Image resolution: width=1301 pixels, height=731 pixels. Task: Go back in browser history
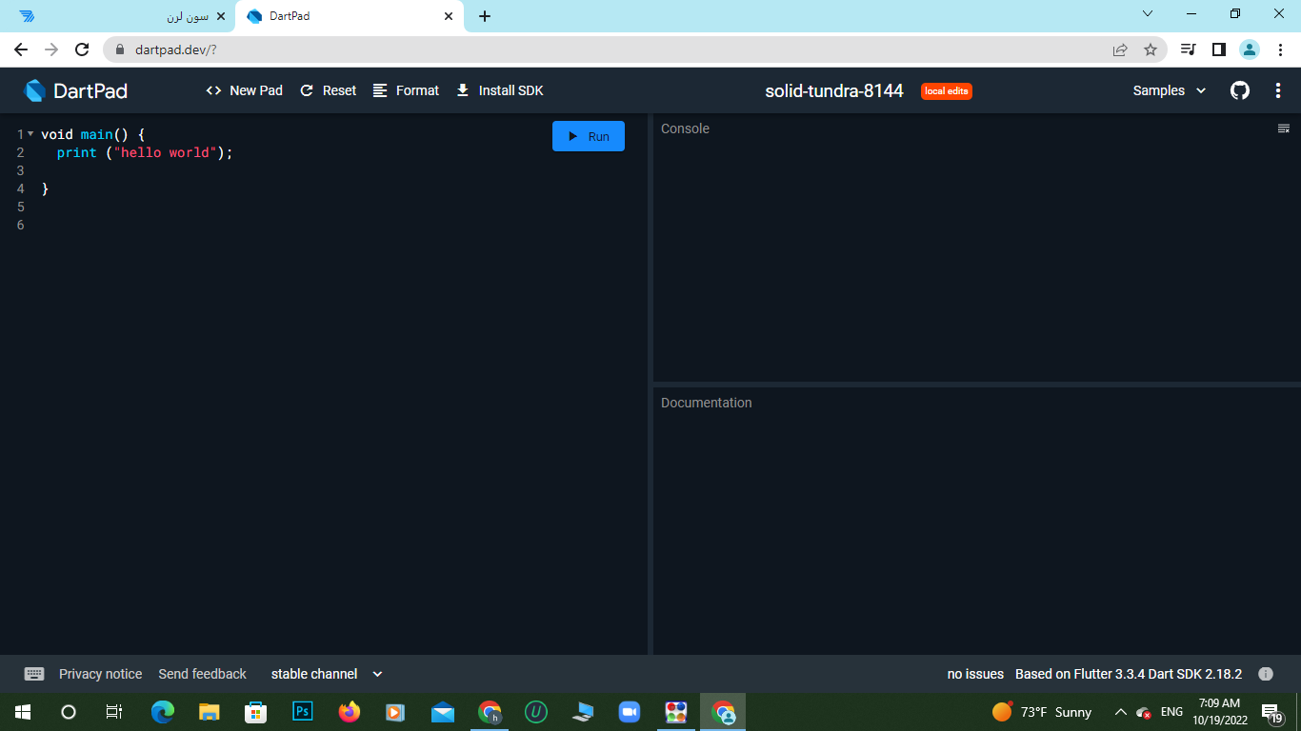pos(21,49)
